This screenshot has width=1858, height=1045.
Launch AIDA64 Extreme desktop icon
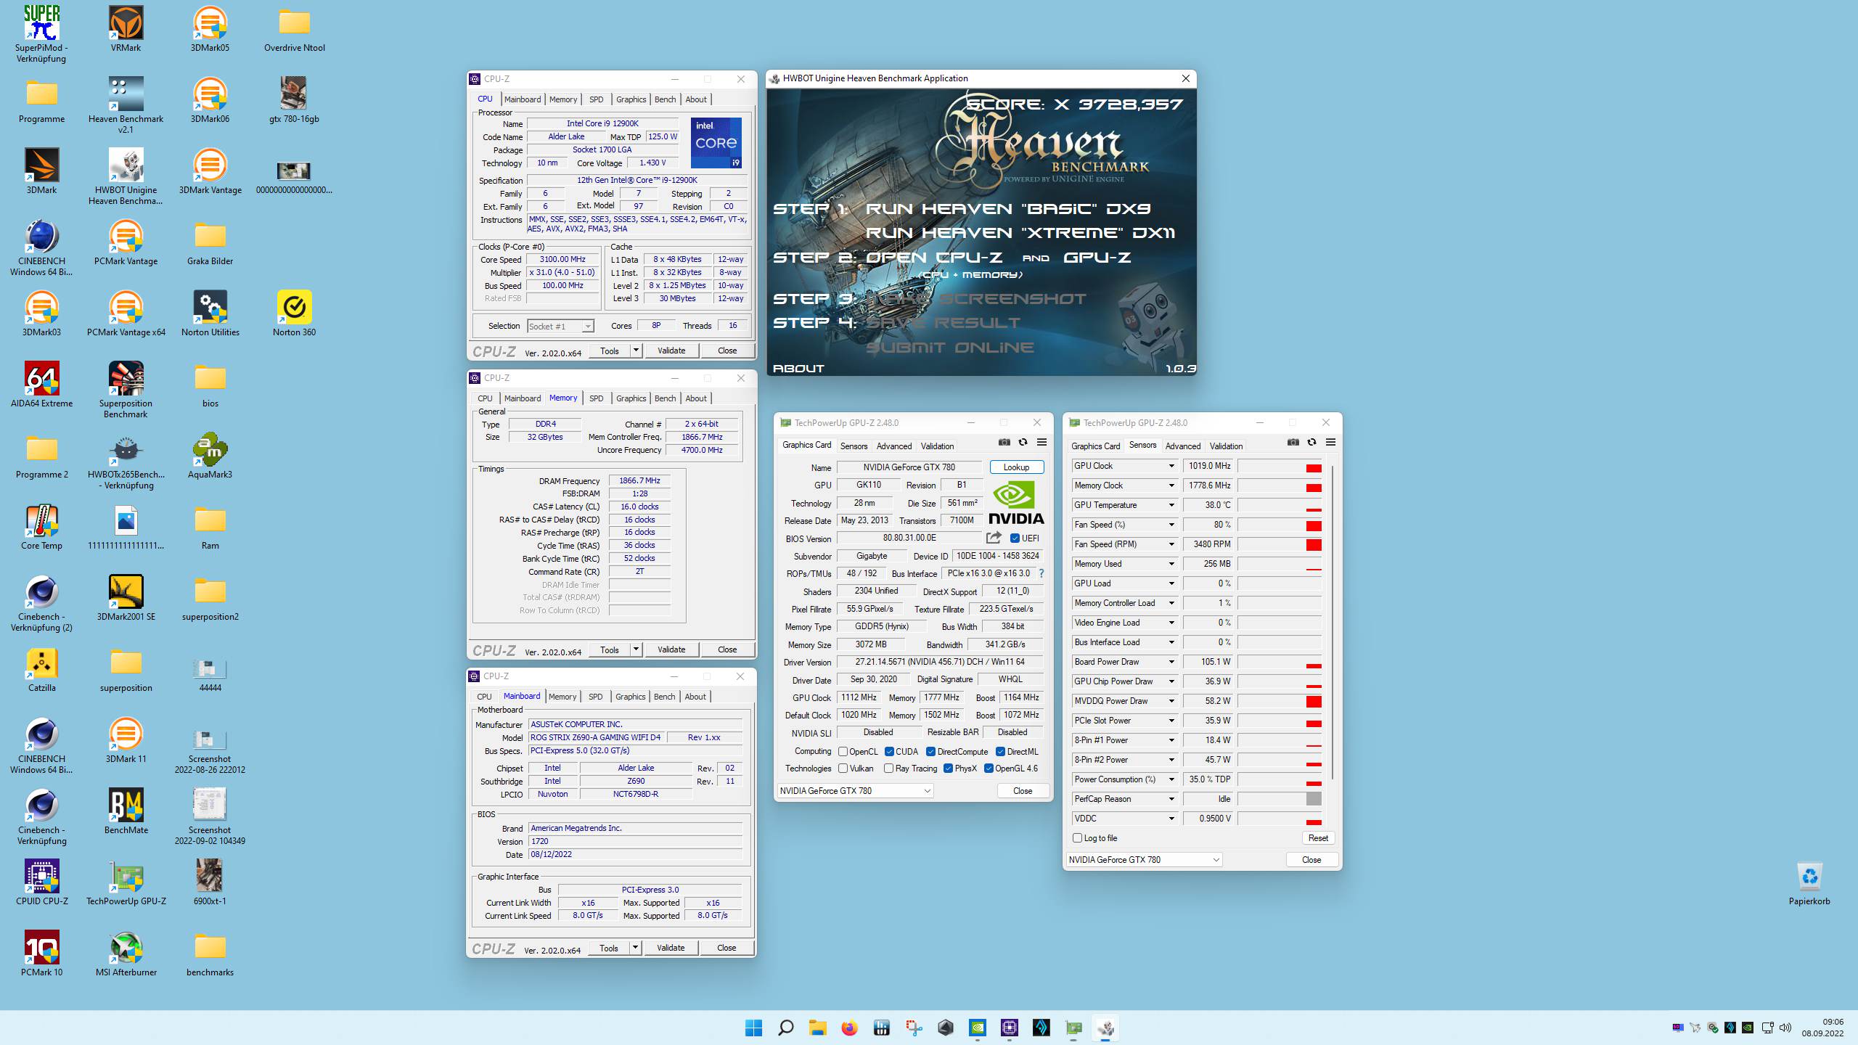click(x=41, y=385)
